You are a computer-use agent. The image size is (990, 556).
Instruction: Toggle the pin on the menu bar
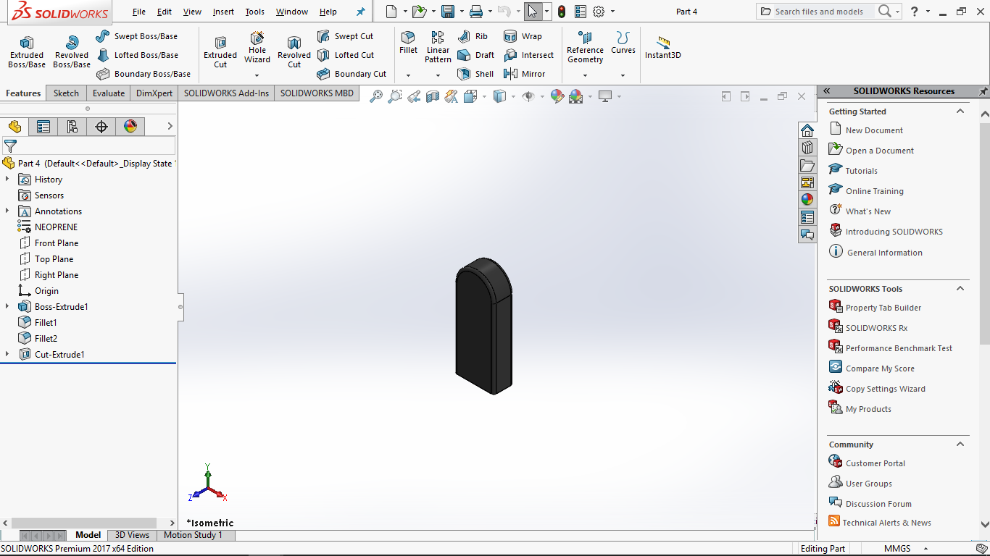360,12
